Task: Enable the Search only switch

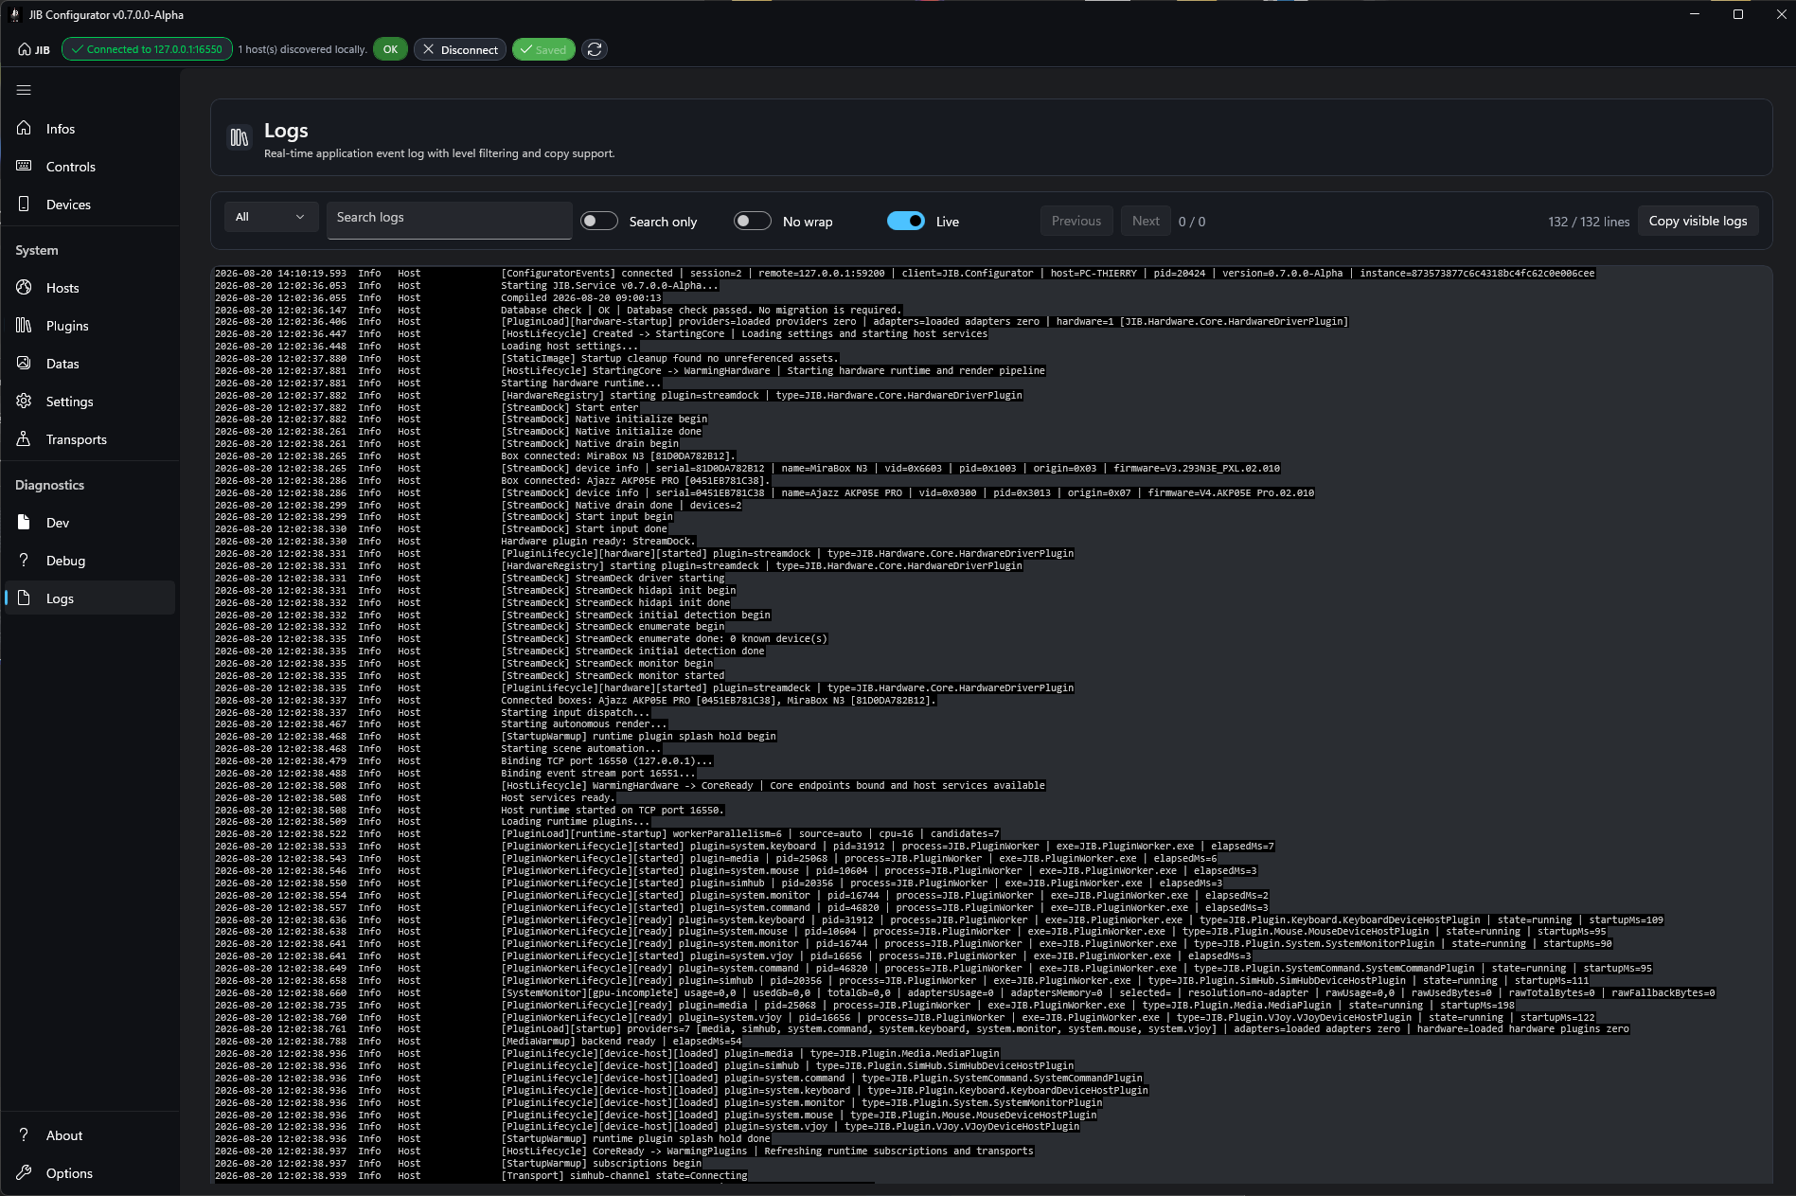Action: [599, 221]
